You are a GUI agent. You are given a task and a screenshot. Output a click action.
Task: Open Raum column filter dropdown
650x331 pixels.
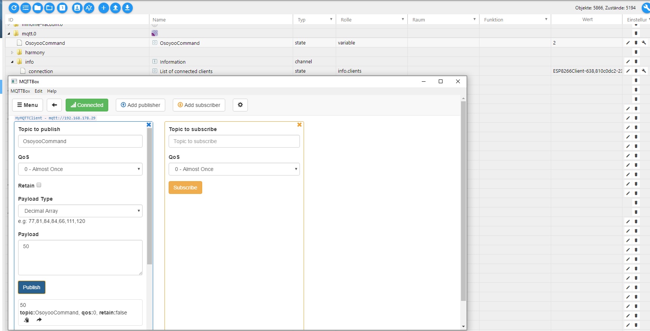[x=475, y=19]
